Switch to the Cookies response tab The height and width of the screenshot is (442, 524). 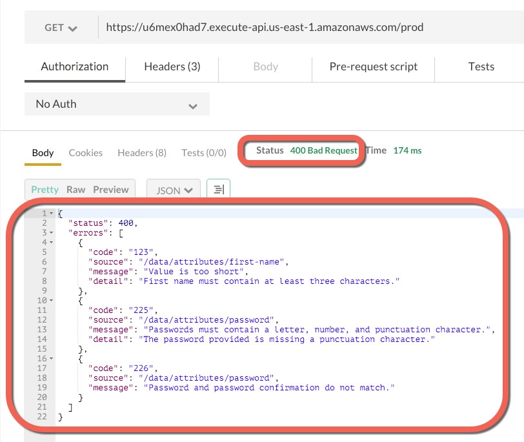coord(85,153)
